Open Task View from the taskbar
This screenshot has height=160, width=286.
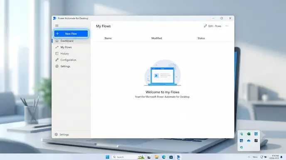pos(149,157)
